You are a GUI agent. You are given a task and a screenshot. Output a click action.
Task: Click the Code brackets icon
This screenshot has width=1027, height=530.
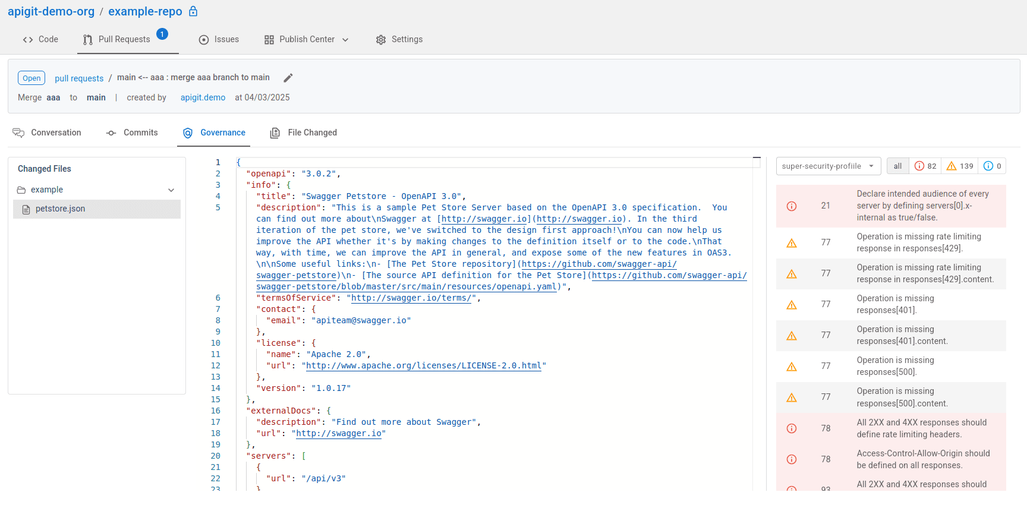[28, 40]
